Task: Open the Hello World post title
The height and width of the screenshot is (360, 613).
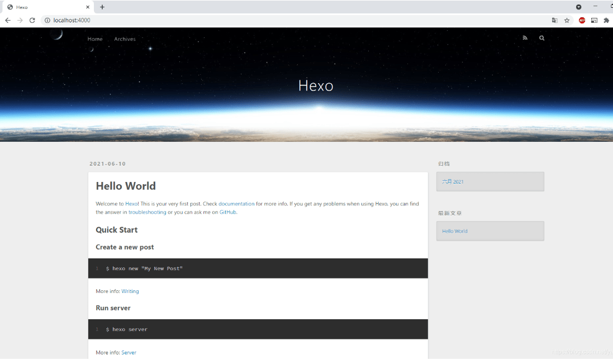Action: click(x=126, y=186)
